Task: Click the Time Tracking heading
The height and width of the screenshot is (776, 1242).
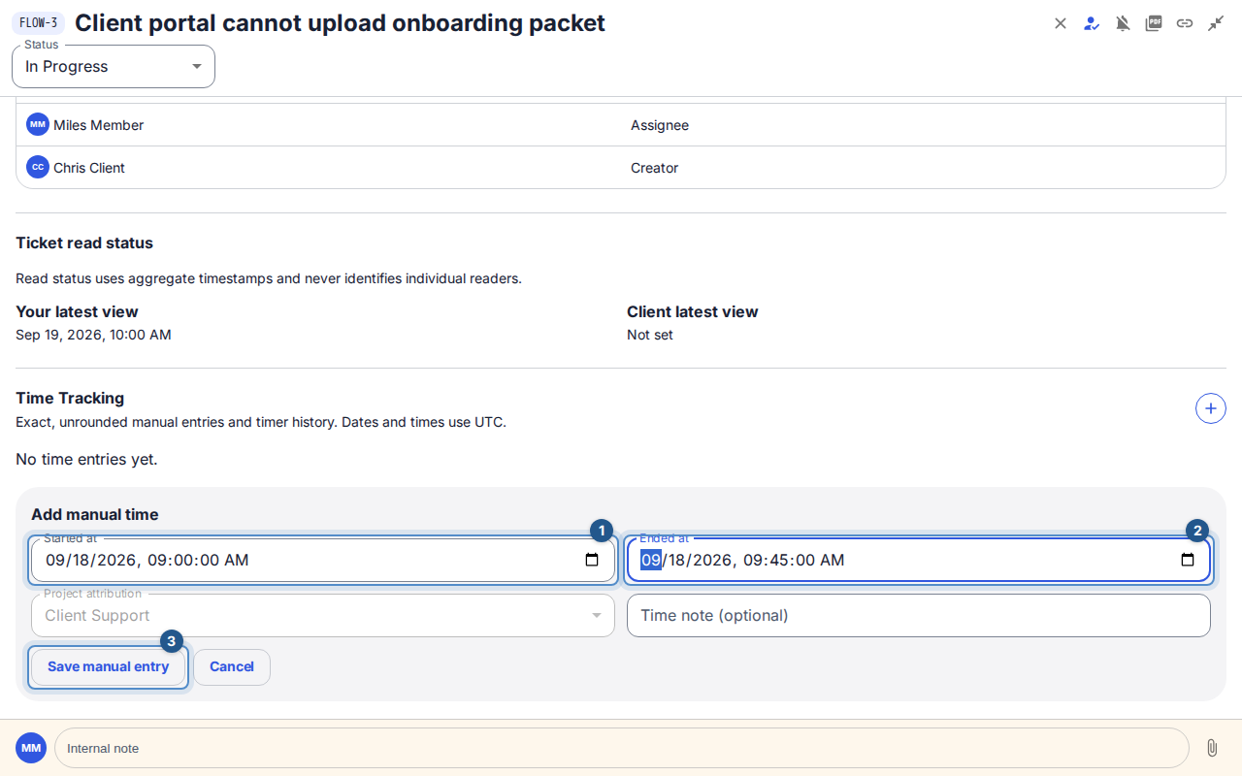Action: click(x=70, y=398)
